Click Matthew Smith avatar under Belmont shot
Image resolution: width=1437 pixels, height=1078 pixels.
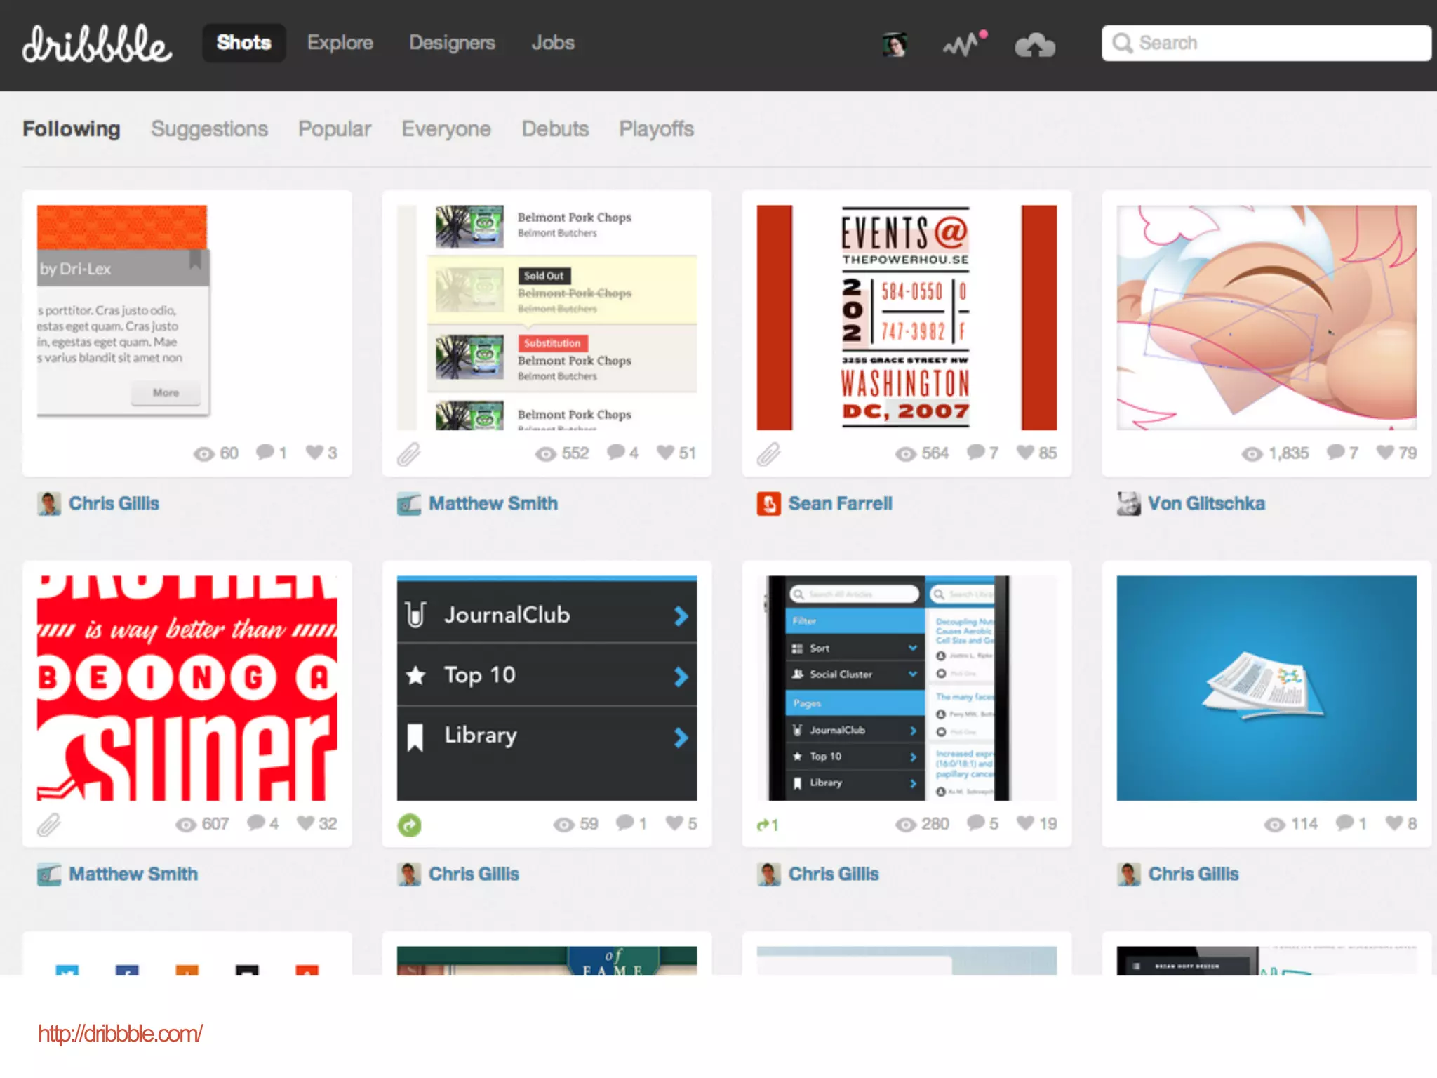[409, 504]
